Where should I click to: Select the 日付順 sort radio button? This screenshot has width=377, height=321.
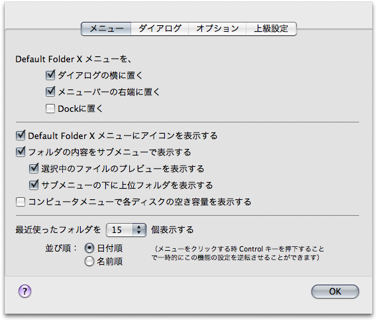[x=89, y=248]
